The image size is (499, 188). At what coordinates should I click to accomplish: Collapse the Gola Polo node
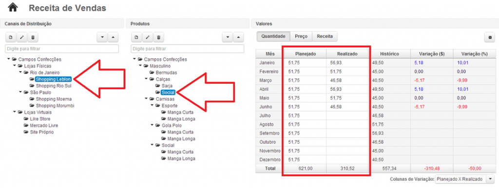pos(152,125)
